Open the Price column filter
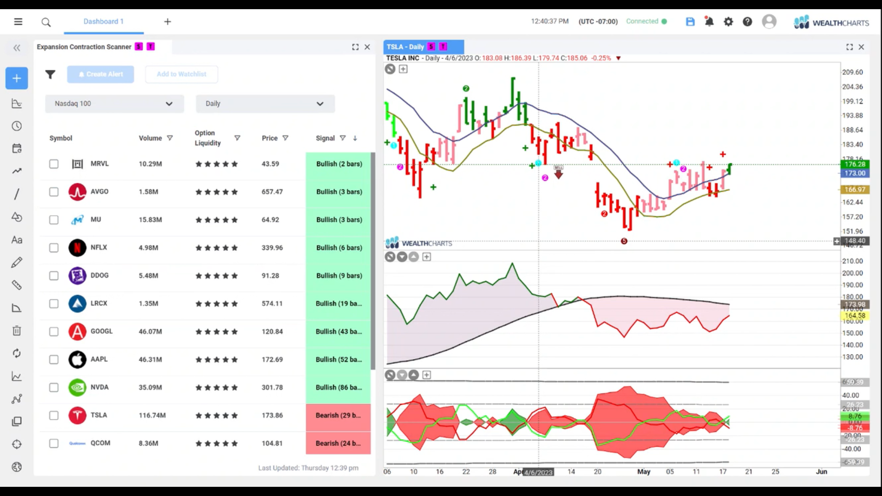 pos(285,138)
